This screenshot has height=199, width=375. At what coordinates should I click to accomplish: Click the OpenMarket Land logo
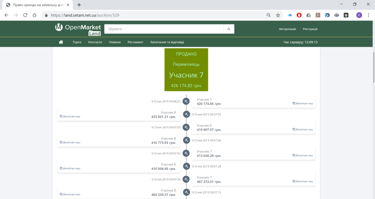click(x=78, y=30)
